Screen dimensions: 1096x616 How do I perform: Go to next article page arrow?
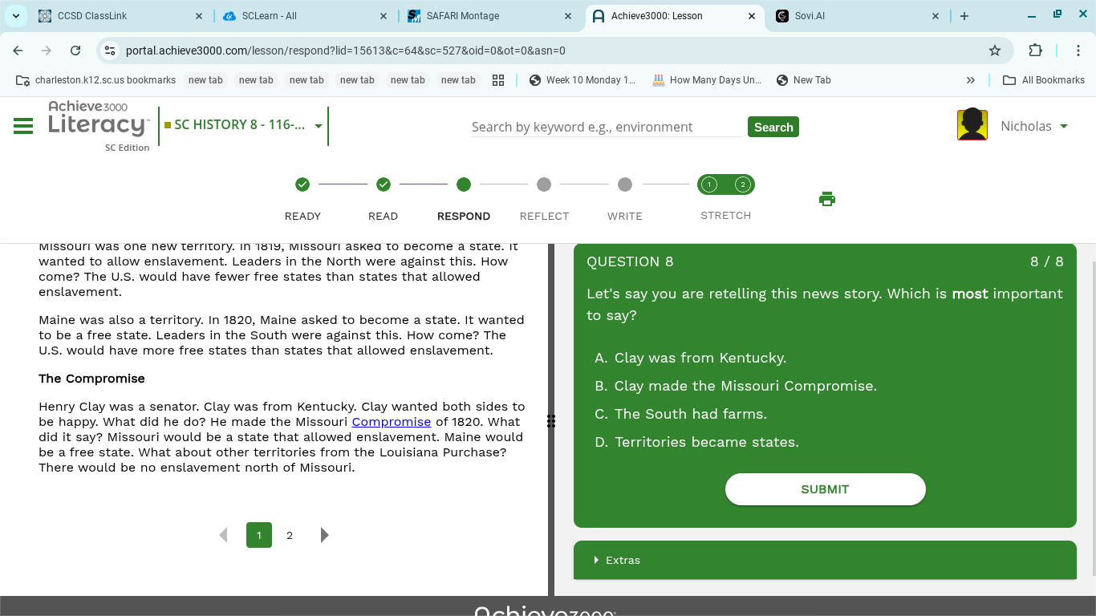(x=324, y=535)
